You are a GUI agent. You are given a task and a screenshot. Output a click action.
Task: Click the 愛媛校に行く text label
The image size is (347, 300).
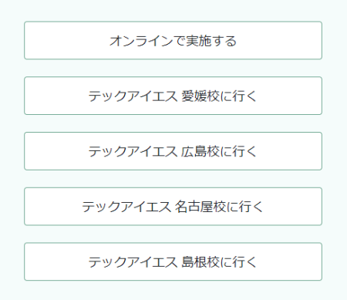pos(219,96)
